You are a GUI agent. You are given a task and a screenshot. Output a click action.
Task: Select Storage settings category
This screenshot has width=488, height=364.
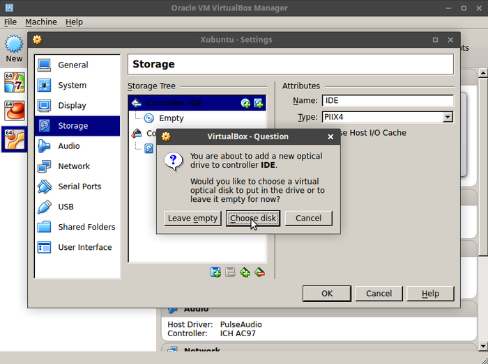77,125
